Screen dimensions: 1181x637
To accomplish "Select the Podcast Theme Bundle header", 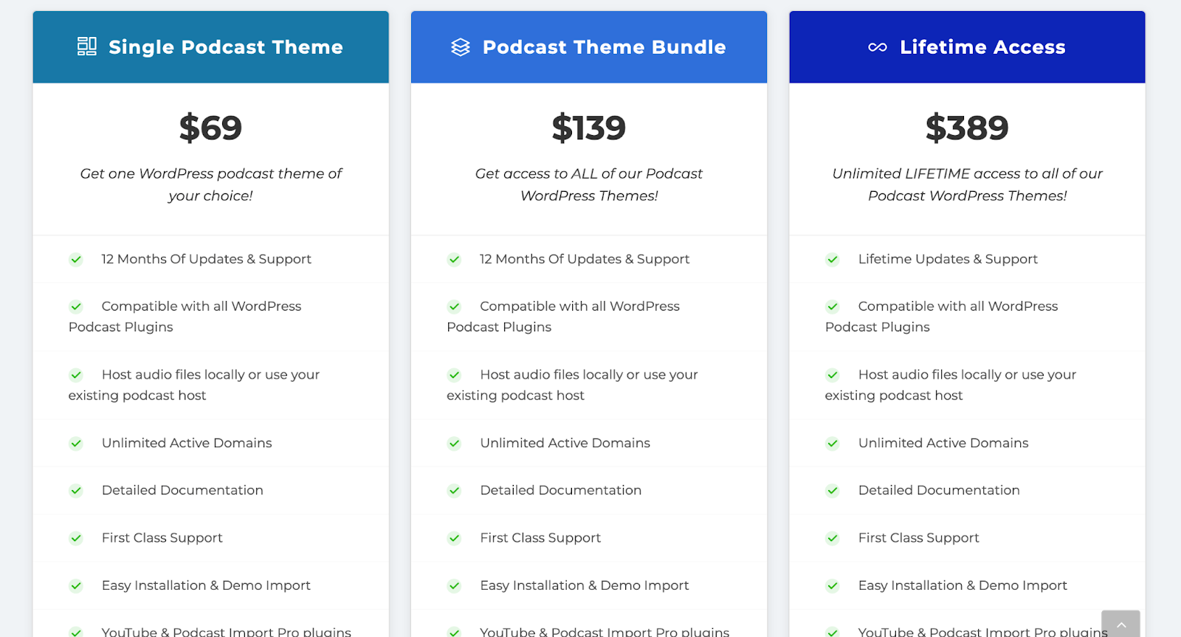I will point(589,47).
